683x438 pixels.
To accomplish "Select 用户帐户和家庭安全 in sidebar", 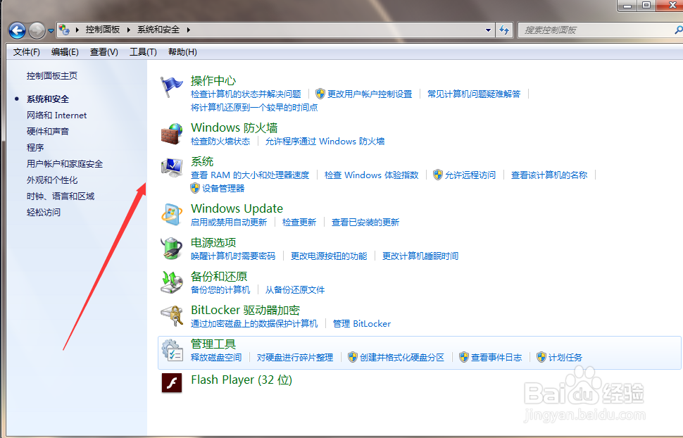I will 65,164.
